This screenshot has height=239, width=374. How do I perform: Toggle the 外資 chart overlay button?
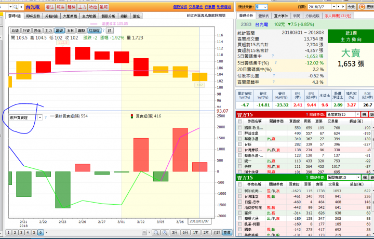point(26,31)
